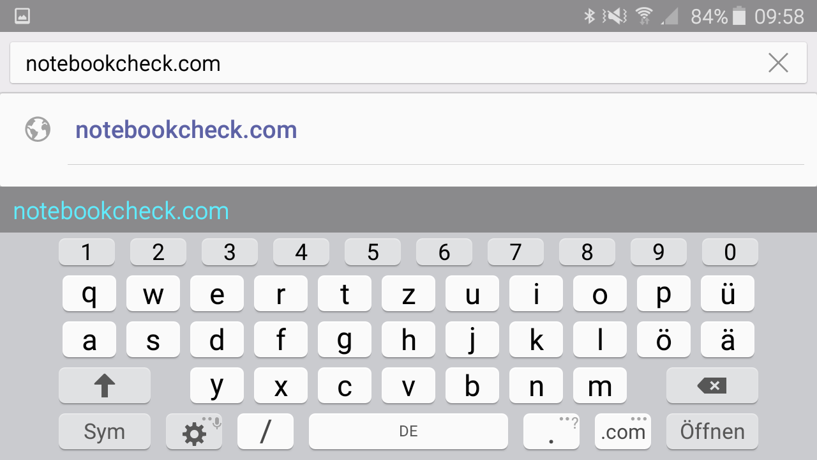Choose the notebookcheck.com keyboard prediction
The height and width of the screenshot is (460, 817).
[x=121, y=211]
